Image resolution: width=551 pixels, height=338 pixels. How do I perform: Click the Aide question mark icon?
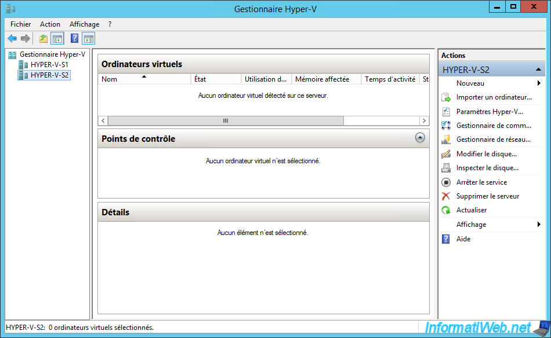pos(446,239)
